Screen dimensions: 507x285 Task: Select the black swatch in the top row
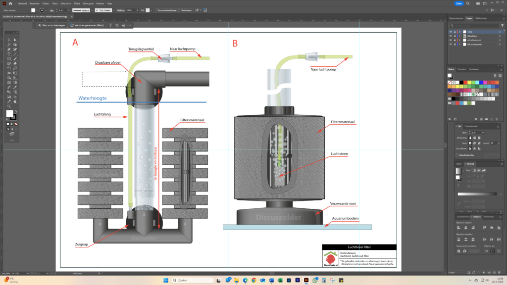point(461,83)
